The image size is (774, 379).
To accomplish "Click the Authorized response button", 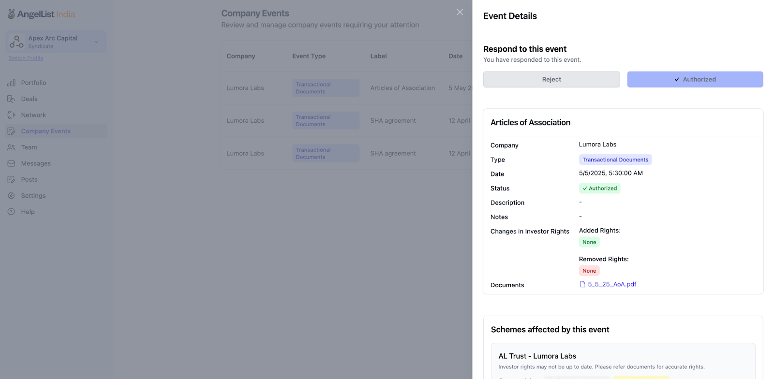I will tap(695, 79).
